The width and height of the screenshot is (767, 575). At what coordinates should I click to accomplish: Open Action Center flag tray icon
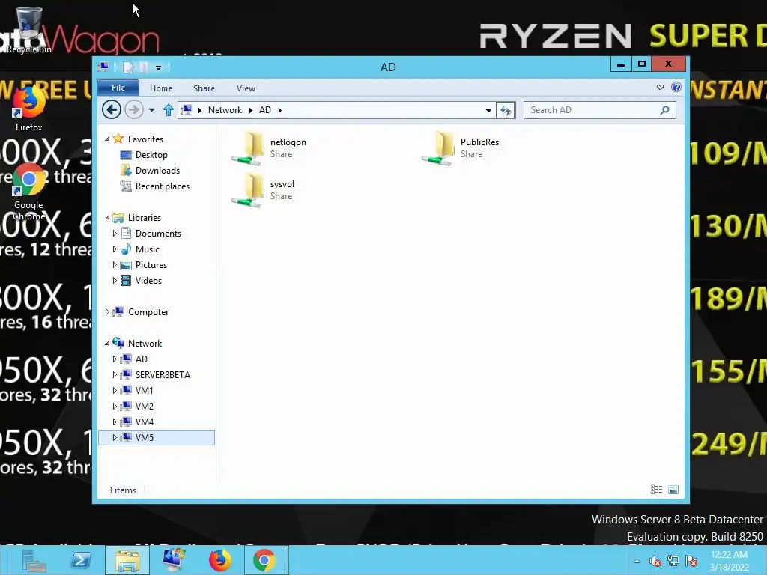[x=691, y=561]
